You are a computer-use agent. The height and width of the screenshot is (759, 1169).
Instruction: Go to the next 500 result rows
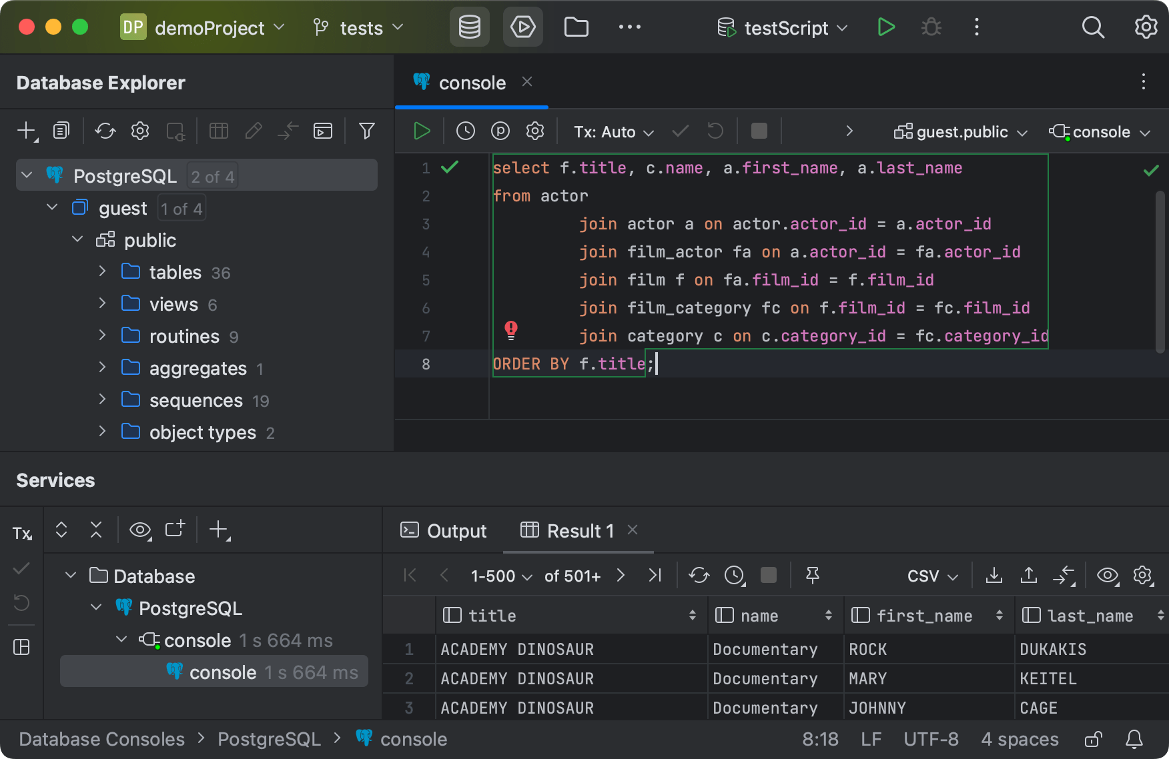pyautogui.click(x=621, y=575)
